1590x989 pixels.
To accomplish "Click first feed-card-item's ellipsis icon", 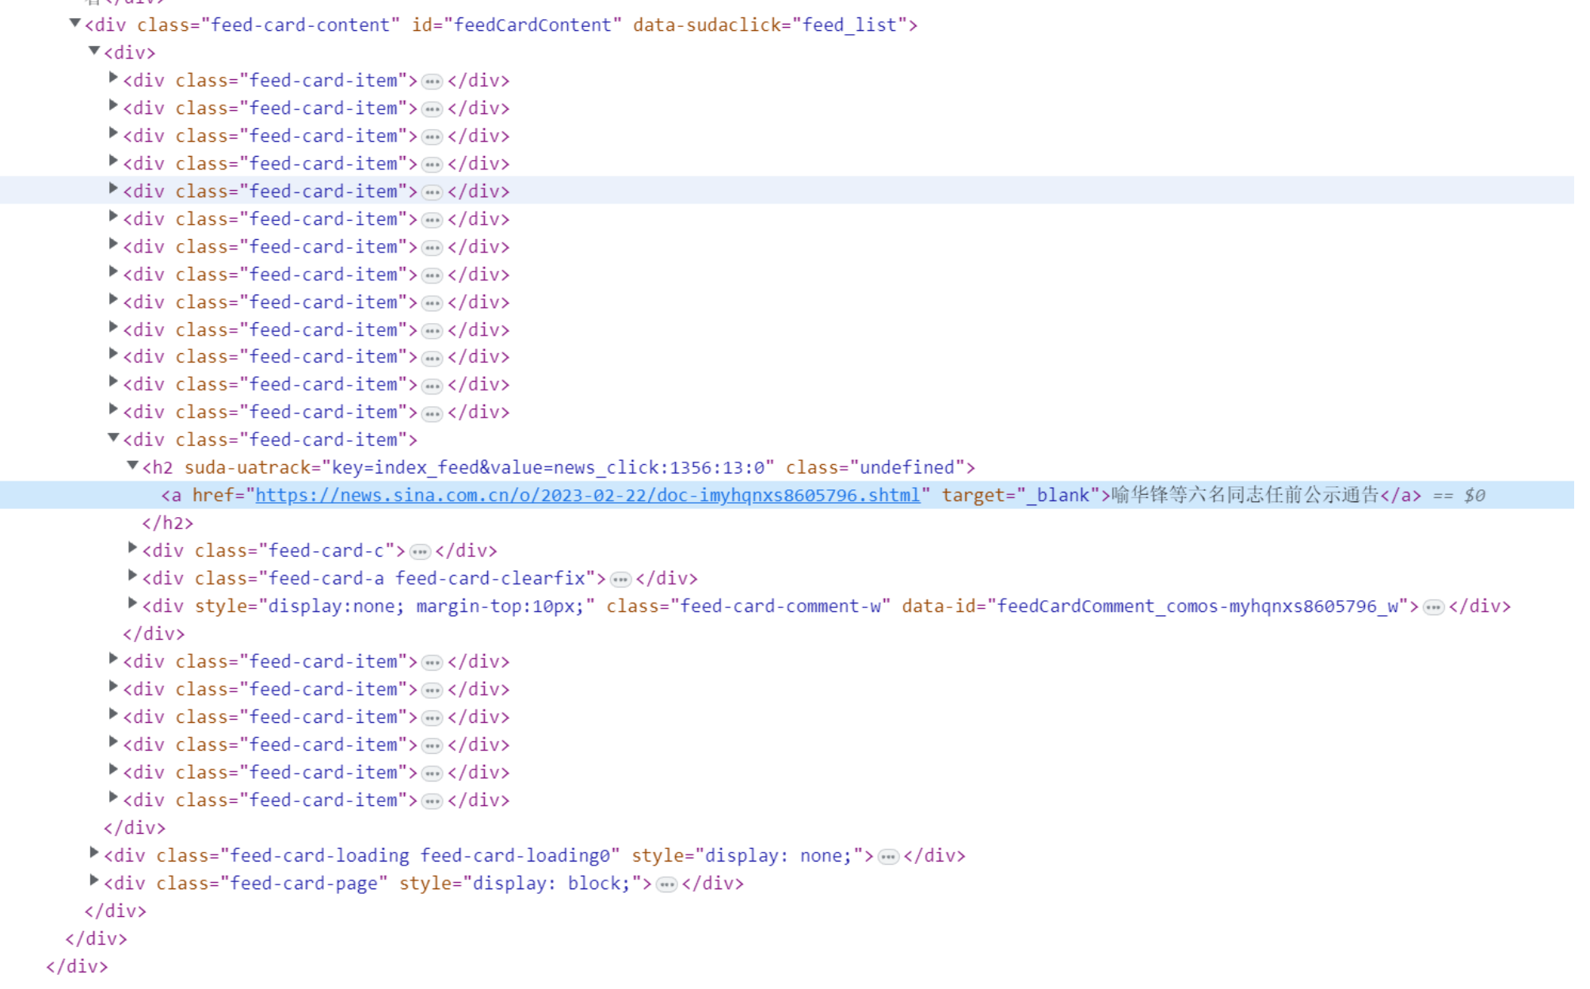I will point(432,82).
